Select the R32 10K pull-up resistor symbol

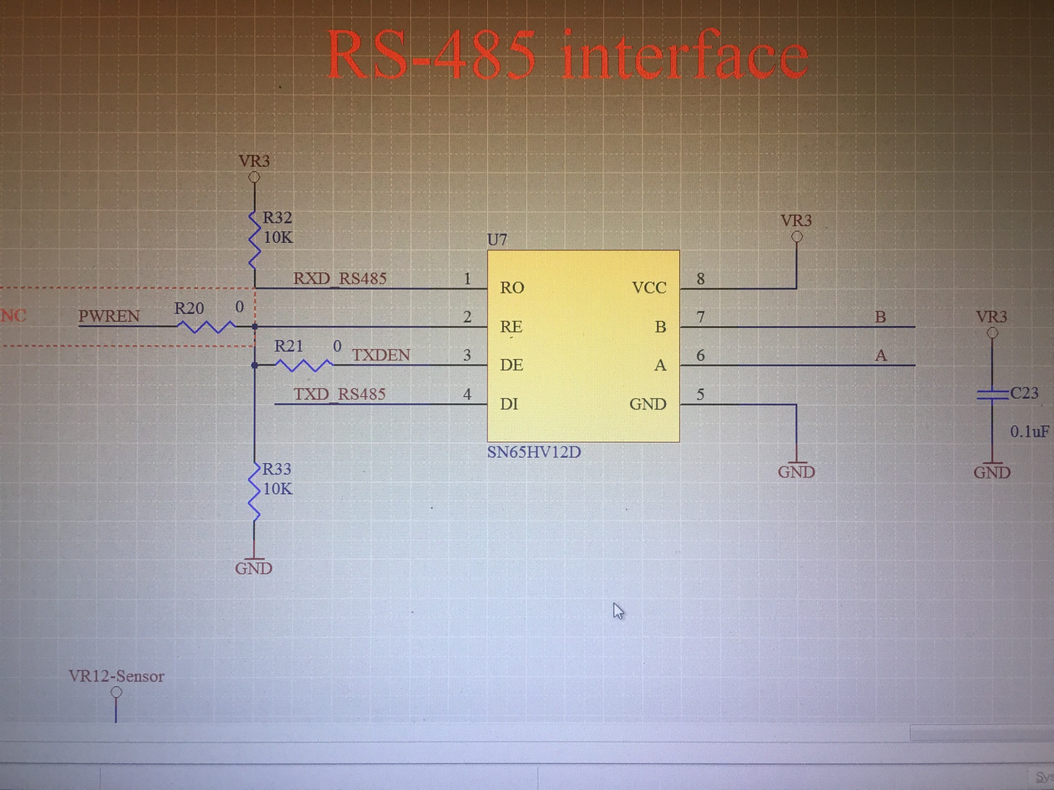[x=255, y=240]
